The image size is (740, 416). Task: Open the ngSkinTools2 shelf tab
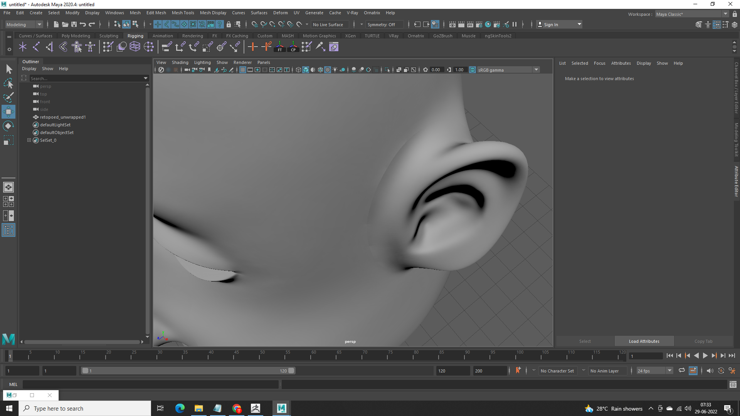tap(498, 36)
